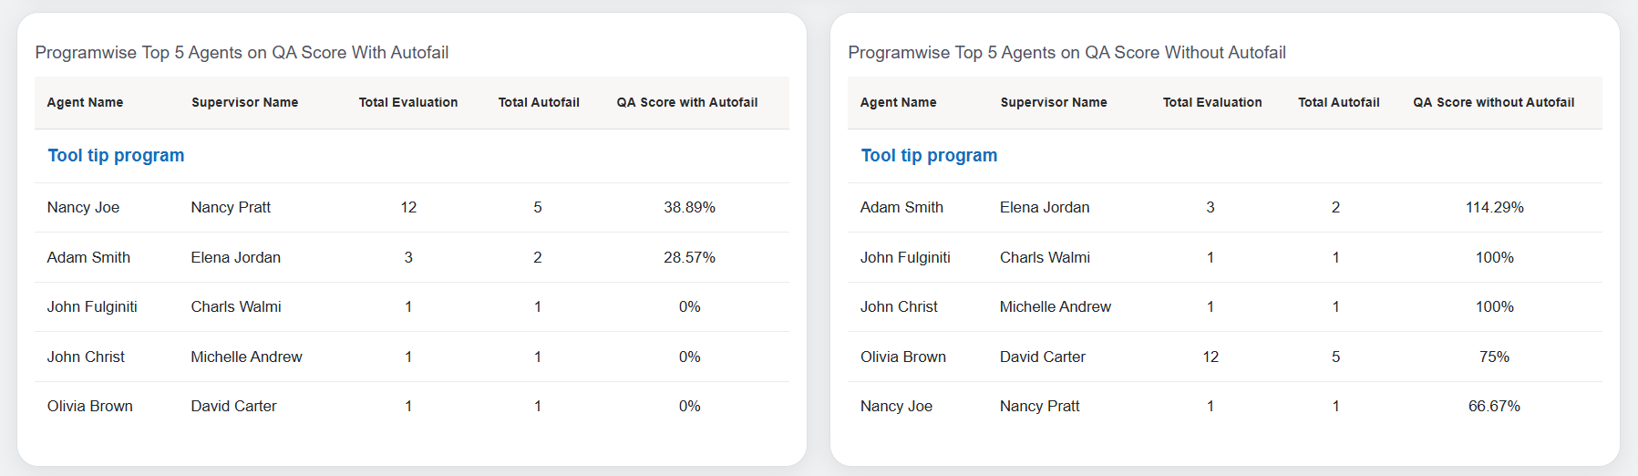1638x476 pixels.
Task: Open Tool tip program link in With Autofail table
Action: click(x=116, y=156)
